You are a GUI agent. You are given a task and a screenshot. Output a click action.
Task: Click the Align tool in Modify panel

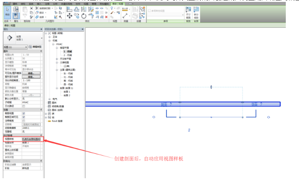tap(69, 9)
